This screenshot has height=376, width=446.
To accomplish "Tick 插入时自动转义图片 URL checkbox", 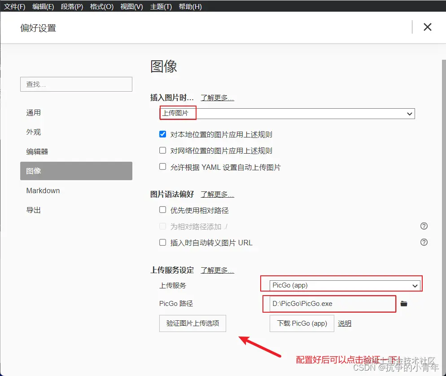I will click(162, 243).
